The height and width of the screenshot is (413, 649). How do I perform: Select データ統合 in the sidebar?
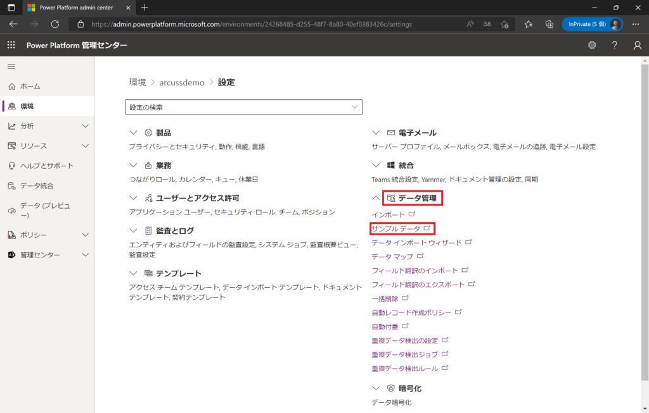(37, 186)
